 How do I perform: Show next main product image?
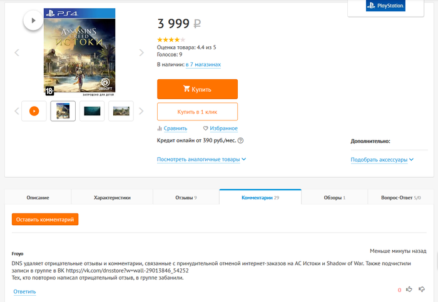[141, 52]
